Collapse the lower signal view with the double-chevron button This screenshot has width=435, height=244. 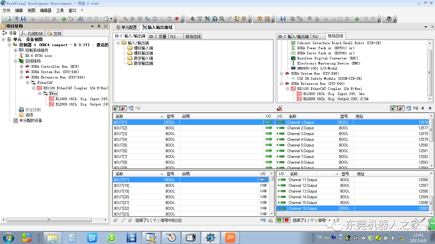tap(430, 108)
